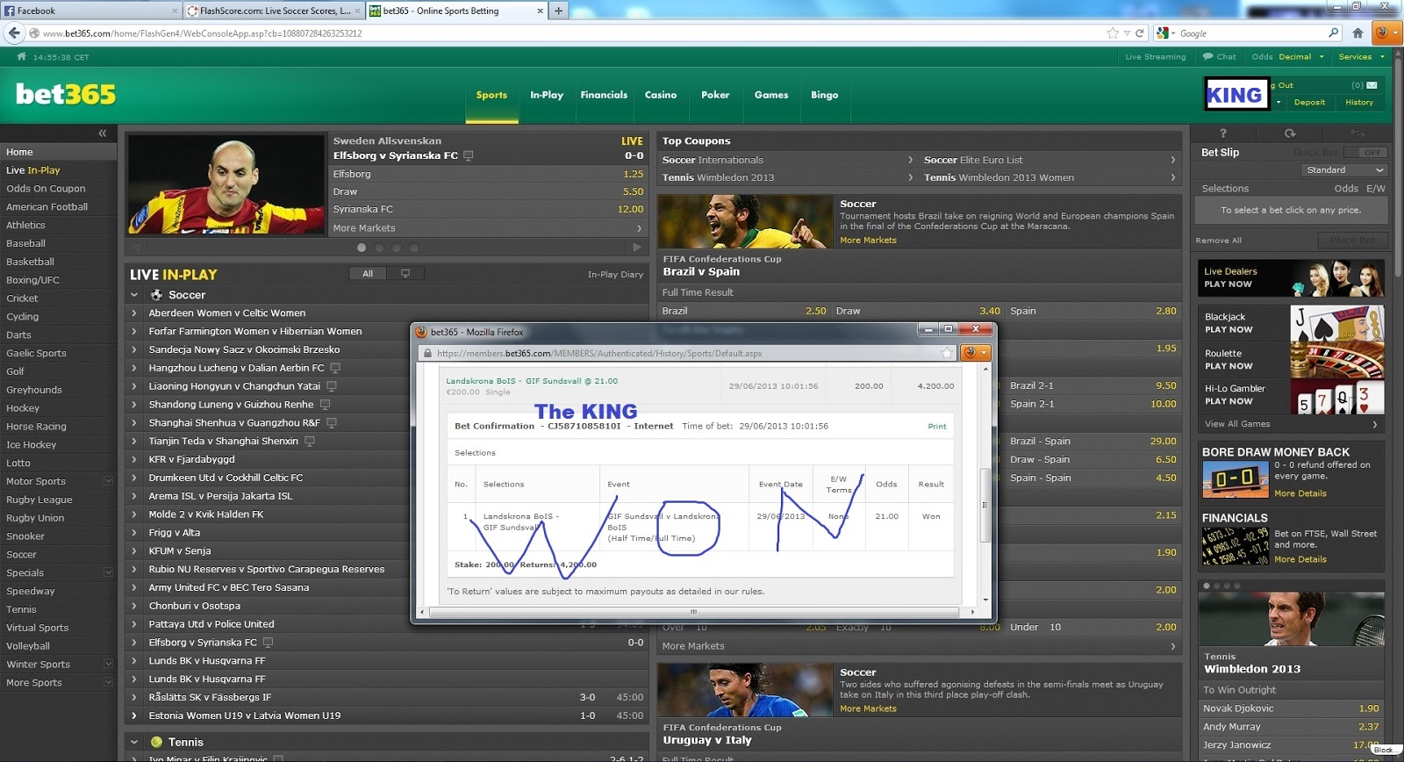This screenshot has height=762, width=1404.
Task: Click the Google search input field
Action: point(1250,33)
